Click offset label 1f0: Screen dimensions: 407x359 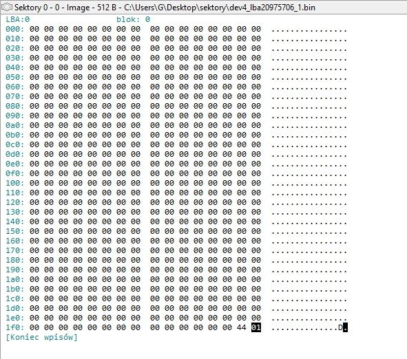(x=14, y=327)
